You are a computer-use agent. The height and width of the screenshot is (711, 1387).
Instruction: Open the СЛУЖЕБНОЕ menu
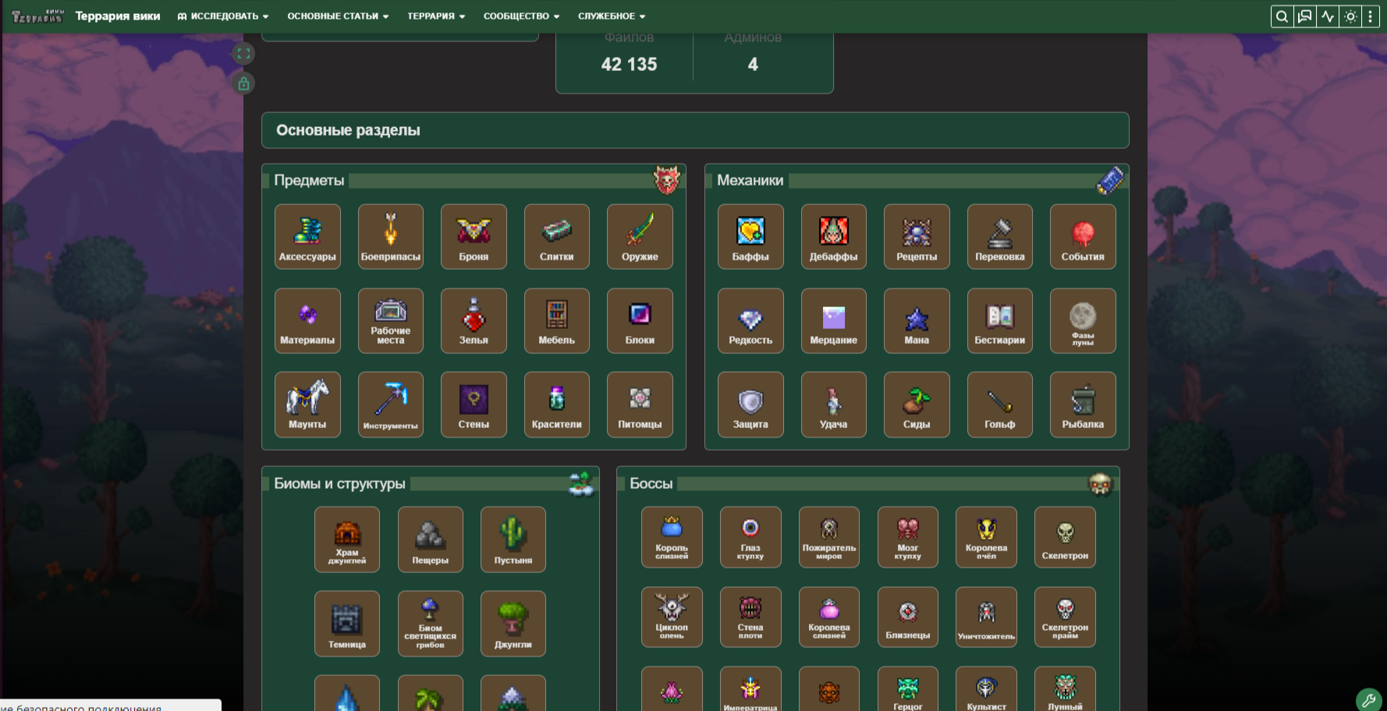(x=612, y=16)
